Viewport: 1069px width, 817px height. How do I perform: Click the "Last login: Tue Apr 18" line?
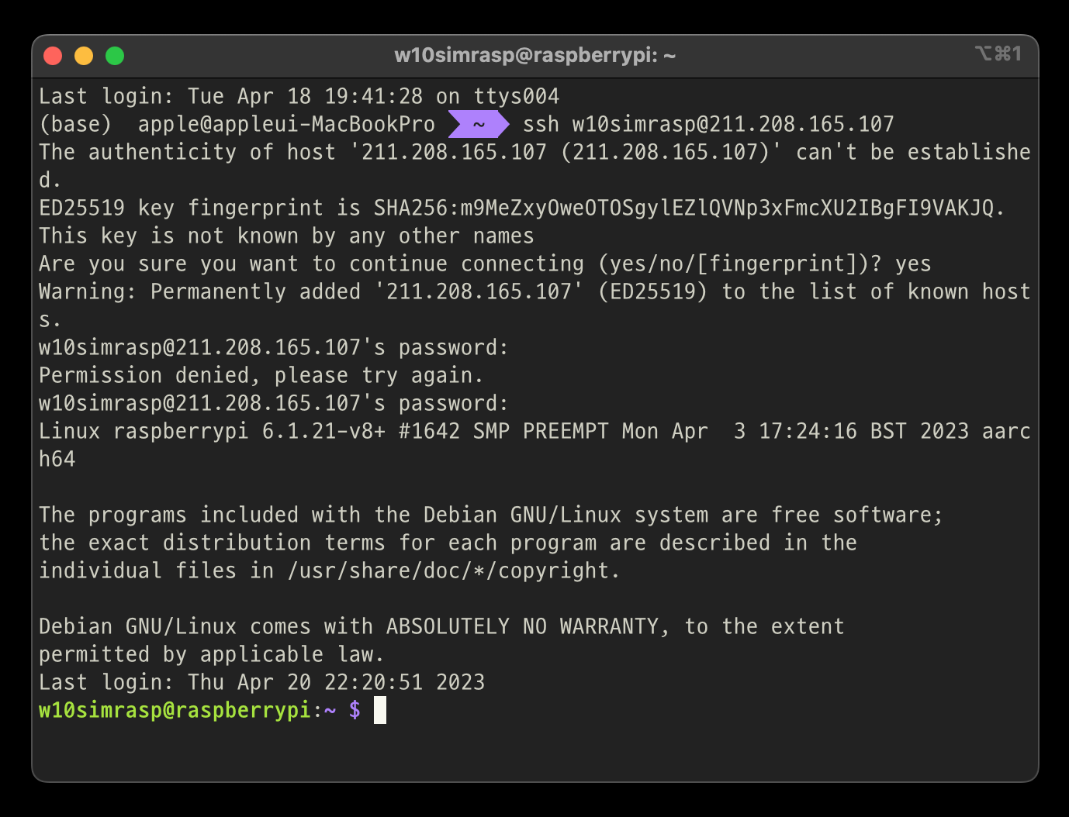[299, 96]
